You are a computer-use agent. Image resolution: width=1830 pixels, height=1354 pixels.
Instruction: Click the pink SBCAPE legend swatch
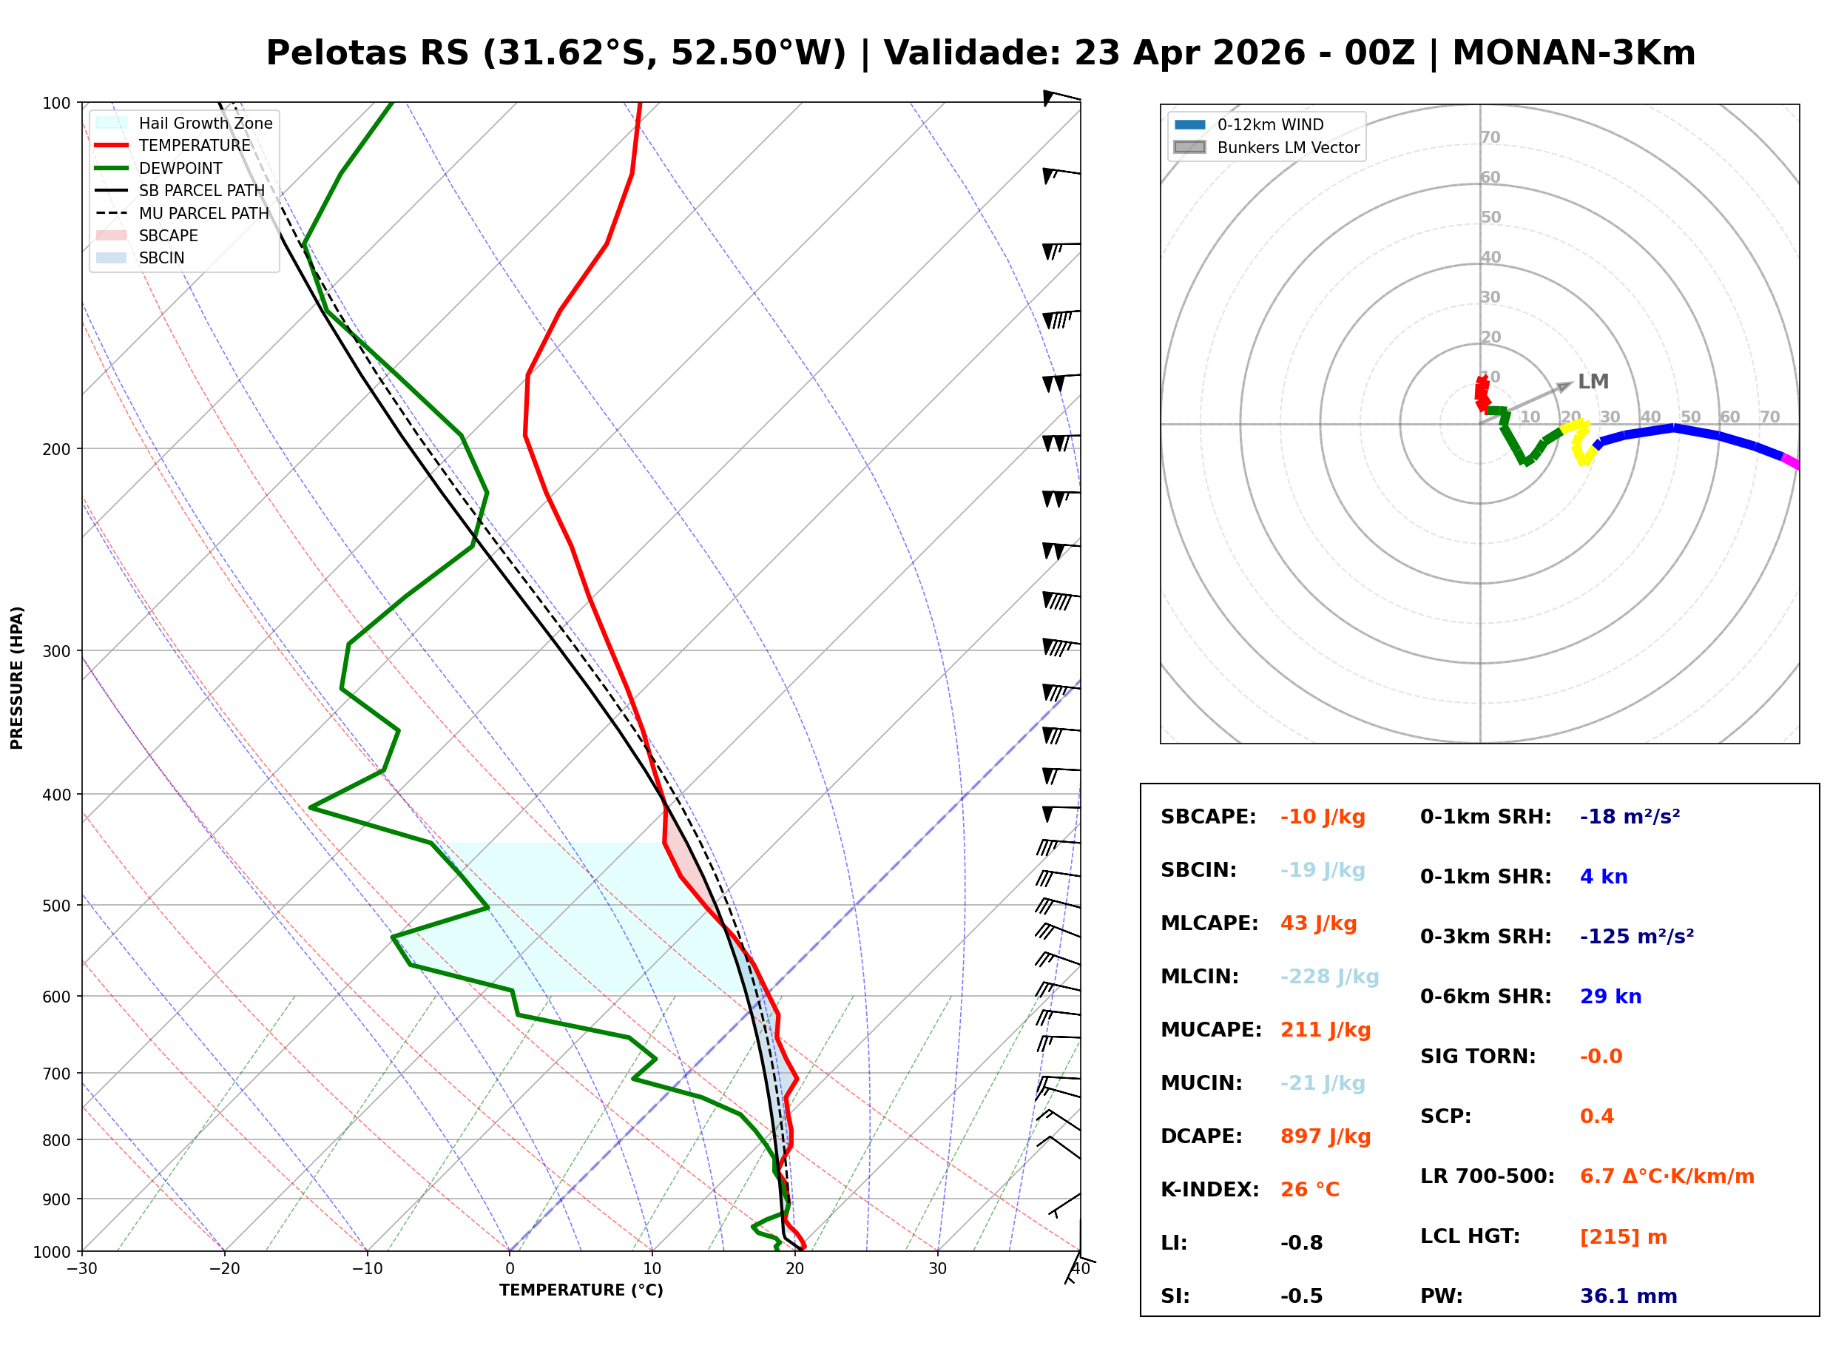(112, 235)
